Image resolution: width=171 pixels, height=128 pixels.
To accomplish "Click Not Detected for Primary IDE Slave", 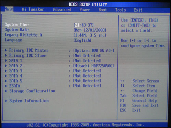I will click(x=87, y=56).
